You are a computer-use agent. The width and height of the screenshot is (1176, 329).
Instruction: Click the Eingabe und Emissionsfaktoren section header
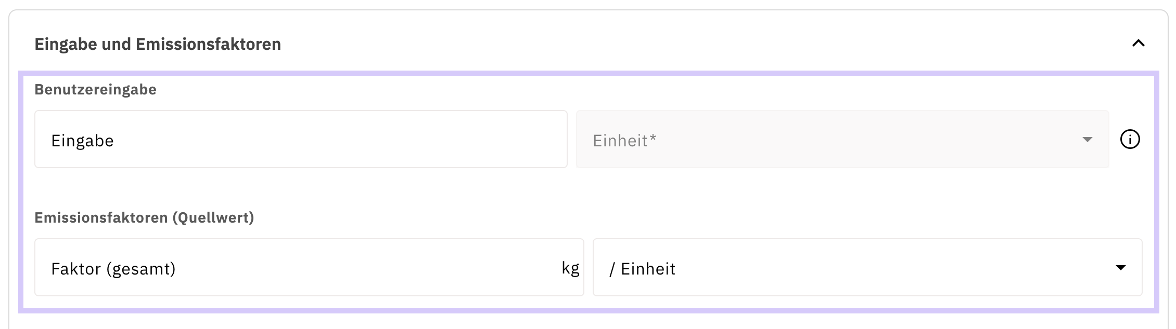point(158,44)
